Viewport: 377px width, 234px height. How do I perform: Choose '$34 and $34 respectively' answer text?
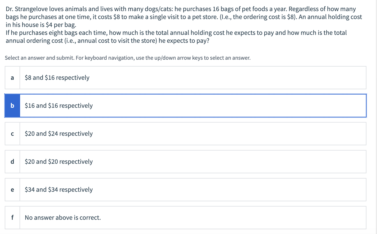(x=59, y=190)
